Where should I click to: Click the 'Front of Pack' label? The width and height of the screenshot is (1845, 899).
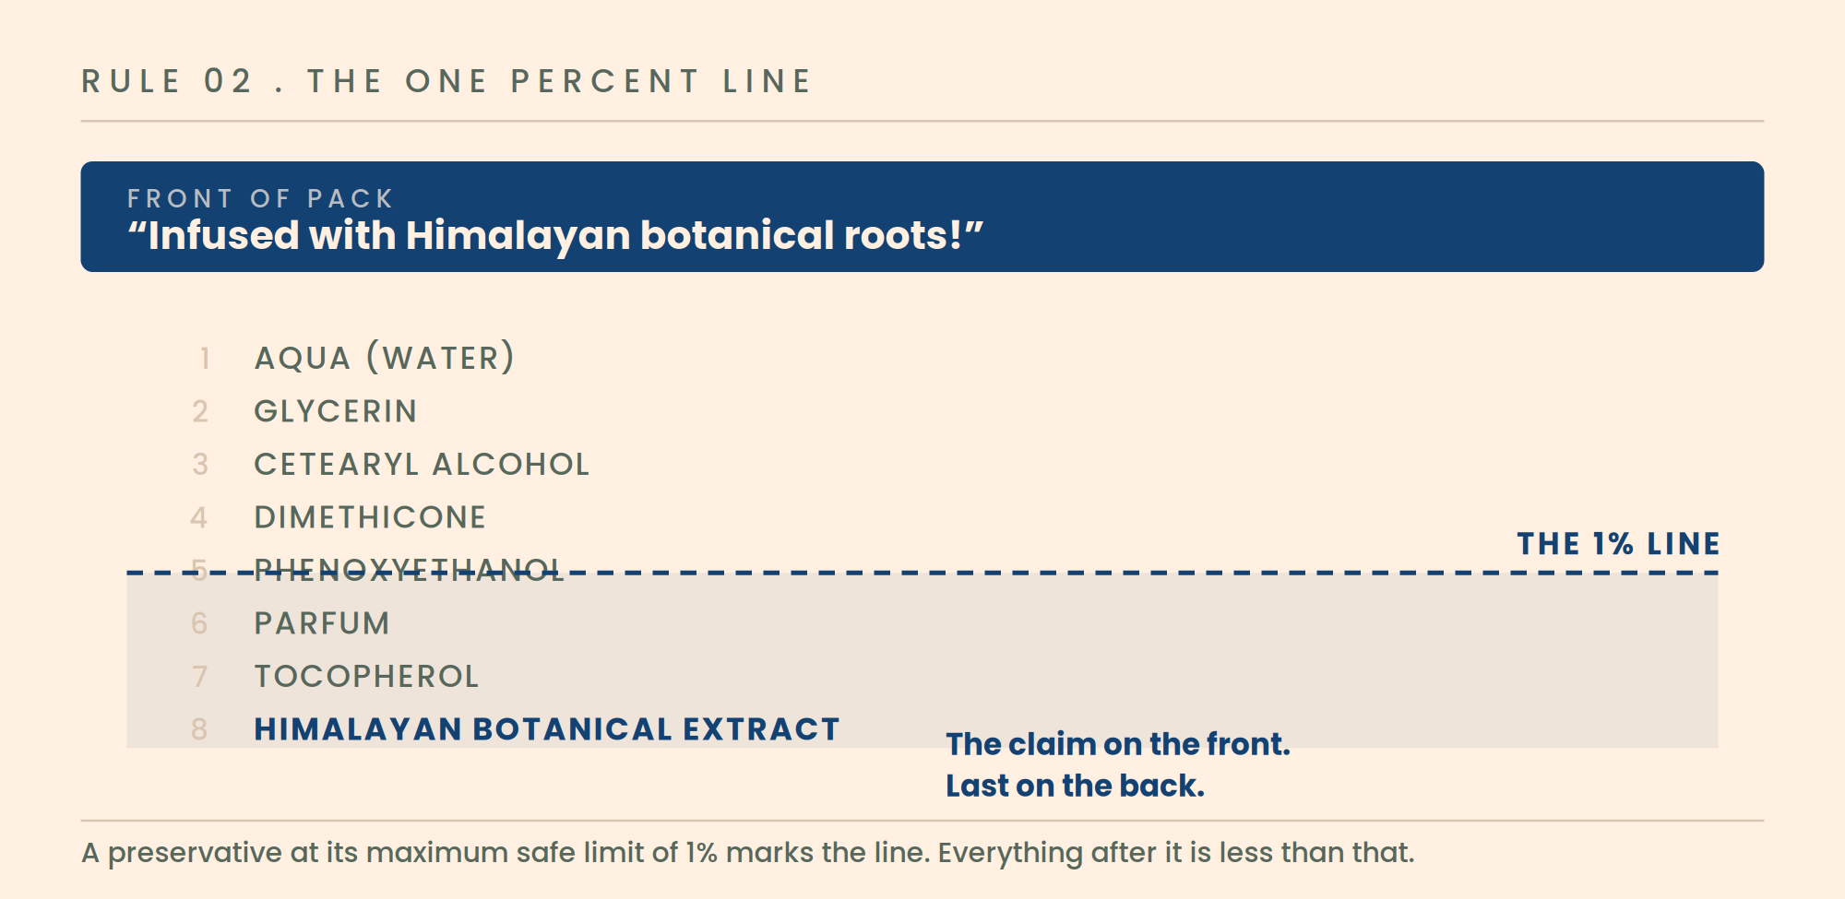pyautogui.click(x=261, y=198)
